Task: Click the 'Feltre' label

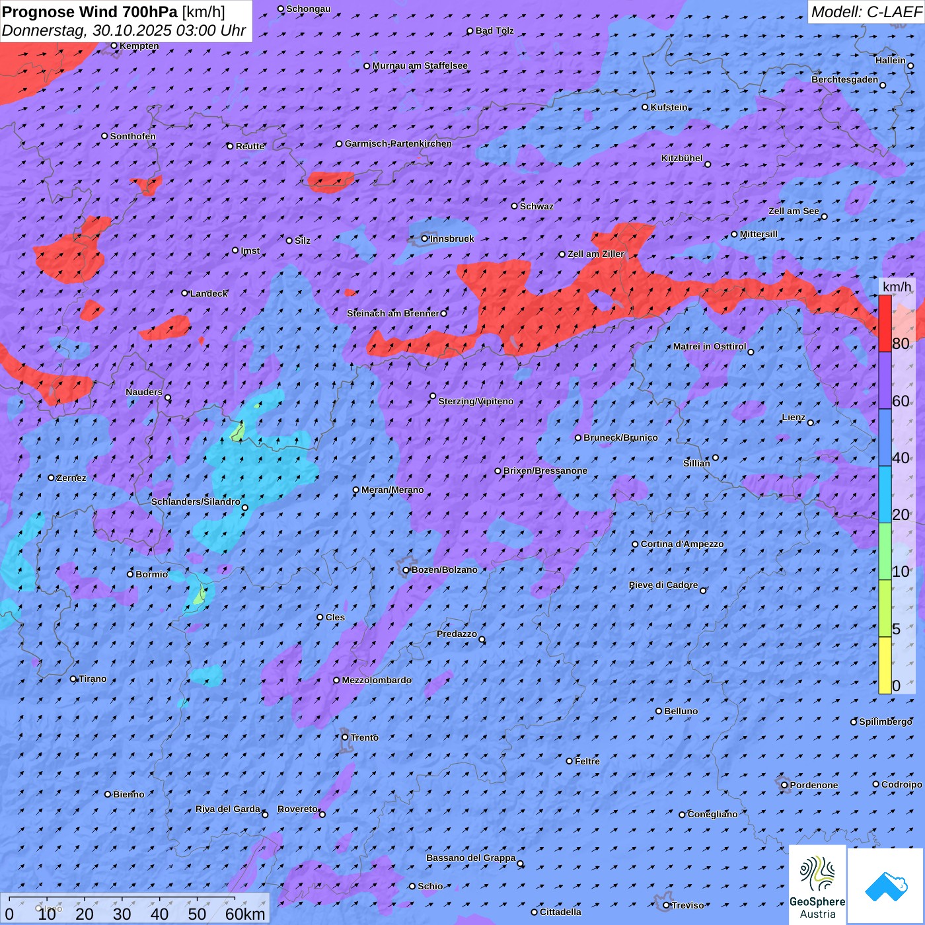Action: point(587,761)
